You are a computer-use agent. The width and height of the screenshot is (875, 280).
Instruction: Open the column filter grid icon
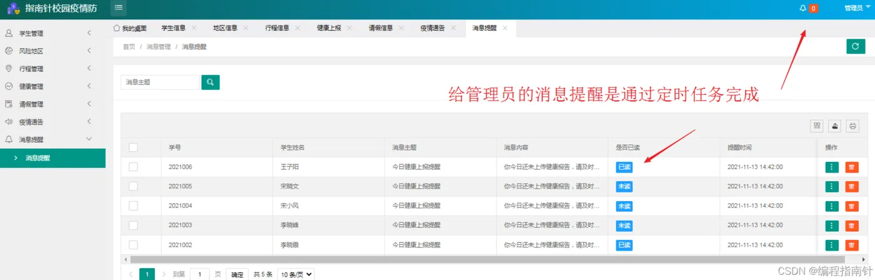[x=816, y=126]
